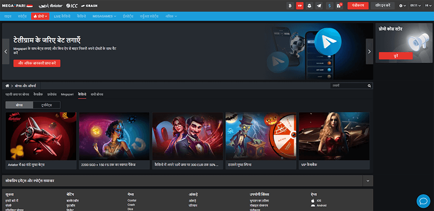Click the भुगतान का तरीका footer link
Viewport: 434px width, 211px height.
(x=259, y=200)
